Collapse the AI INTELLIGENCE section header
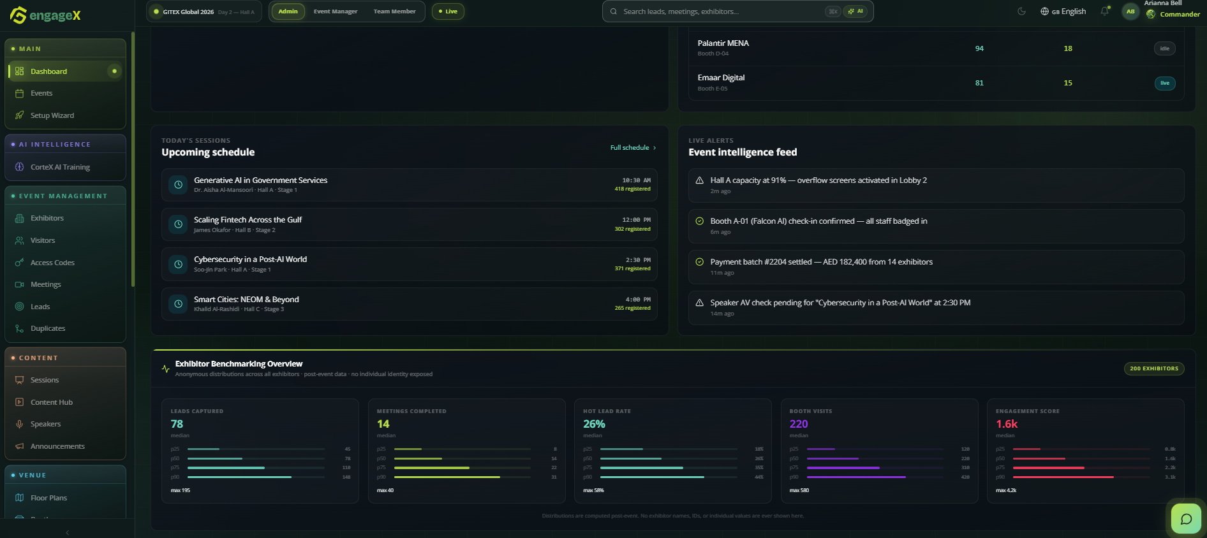The image size is (1207, 538). (65, 144)
